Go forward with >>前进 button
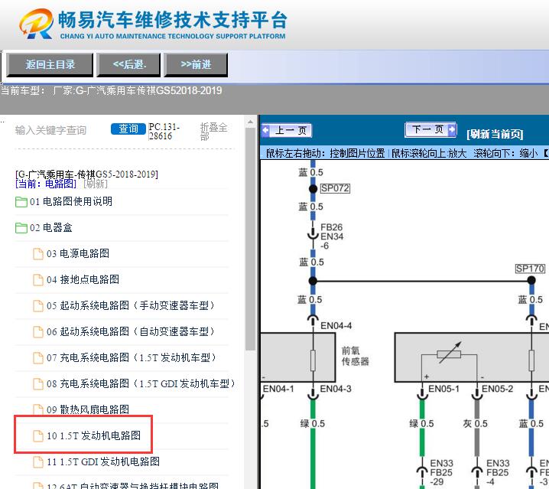Screen dimensions: 549x489 [196, 65]
